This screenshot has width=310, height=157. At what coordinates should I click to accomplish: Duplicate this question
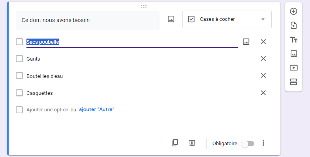click(175, 143)
